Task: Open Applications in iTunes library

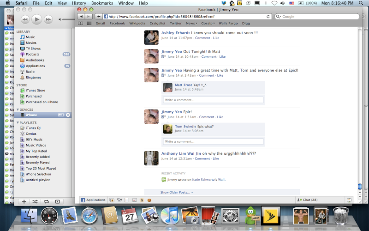Action: tap(35, 66)
